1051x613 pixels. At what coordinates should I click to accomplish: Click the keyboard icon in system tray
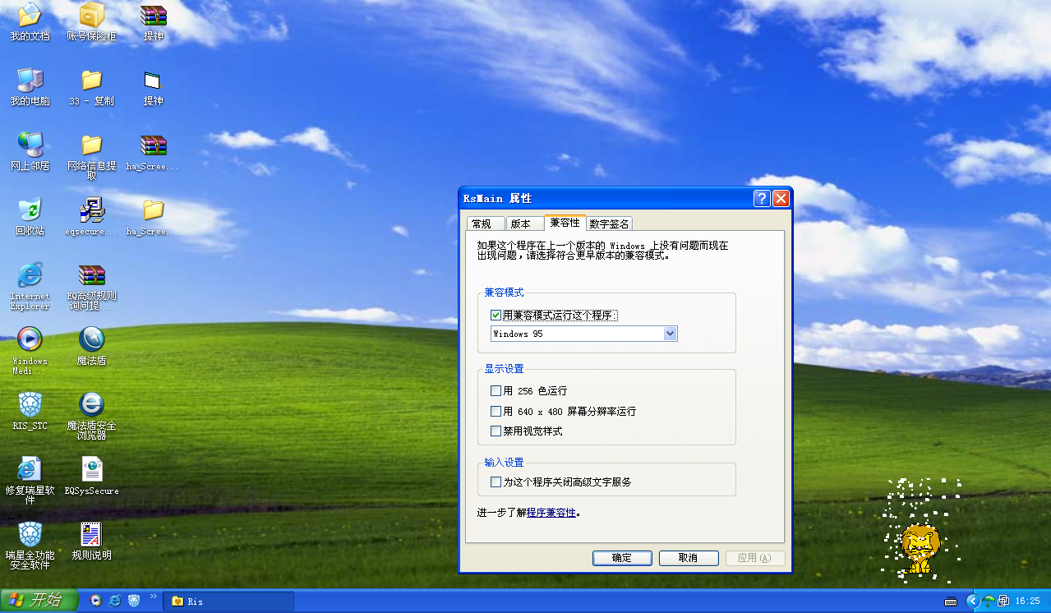[952, 601]
